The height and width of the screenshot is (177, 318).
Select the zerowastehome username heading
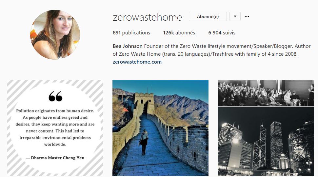pos(147,17)
